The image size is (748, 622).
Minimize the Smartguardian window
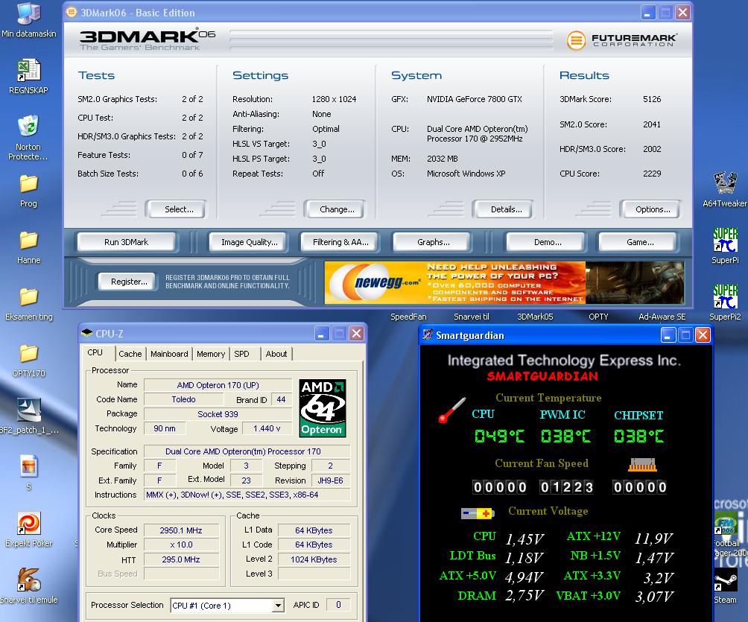point(668,335)
